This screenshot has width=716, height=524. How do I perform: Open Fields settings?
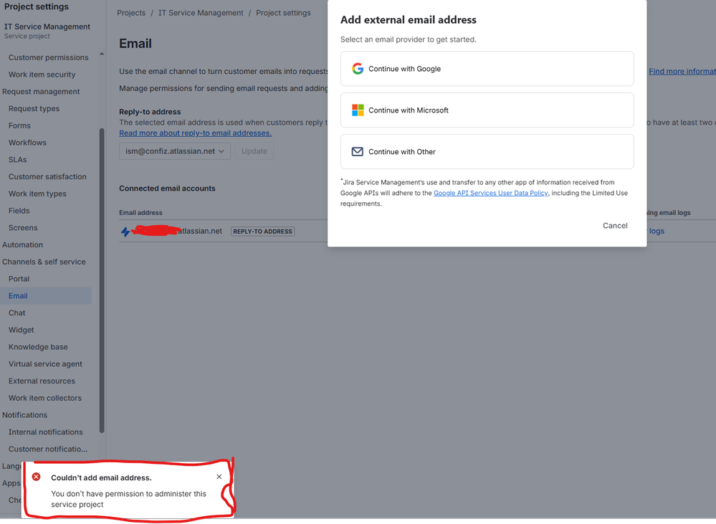pos(19,211)
